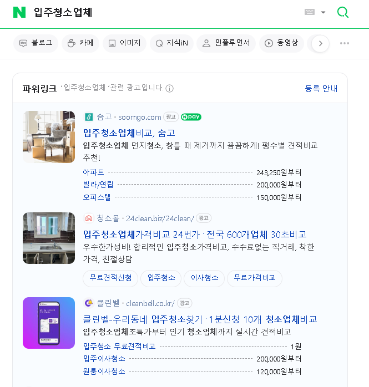Open the 입주청소 무료견적비교 price link

[x=119, y=347]
